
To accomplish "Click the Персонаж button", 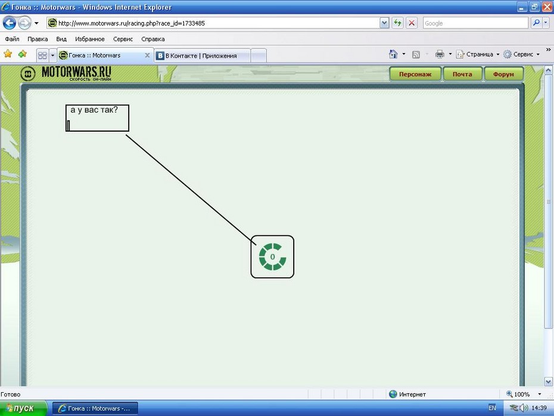I will pyautogui.click(x=415, y=74).
